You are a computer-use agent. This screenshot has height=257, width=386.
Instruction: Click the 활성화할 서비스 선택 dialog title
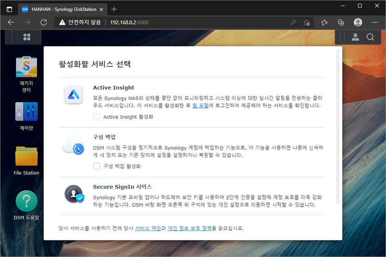pos(95,64)
